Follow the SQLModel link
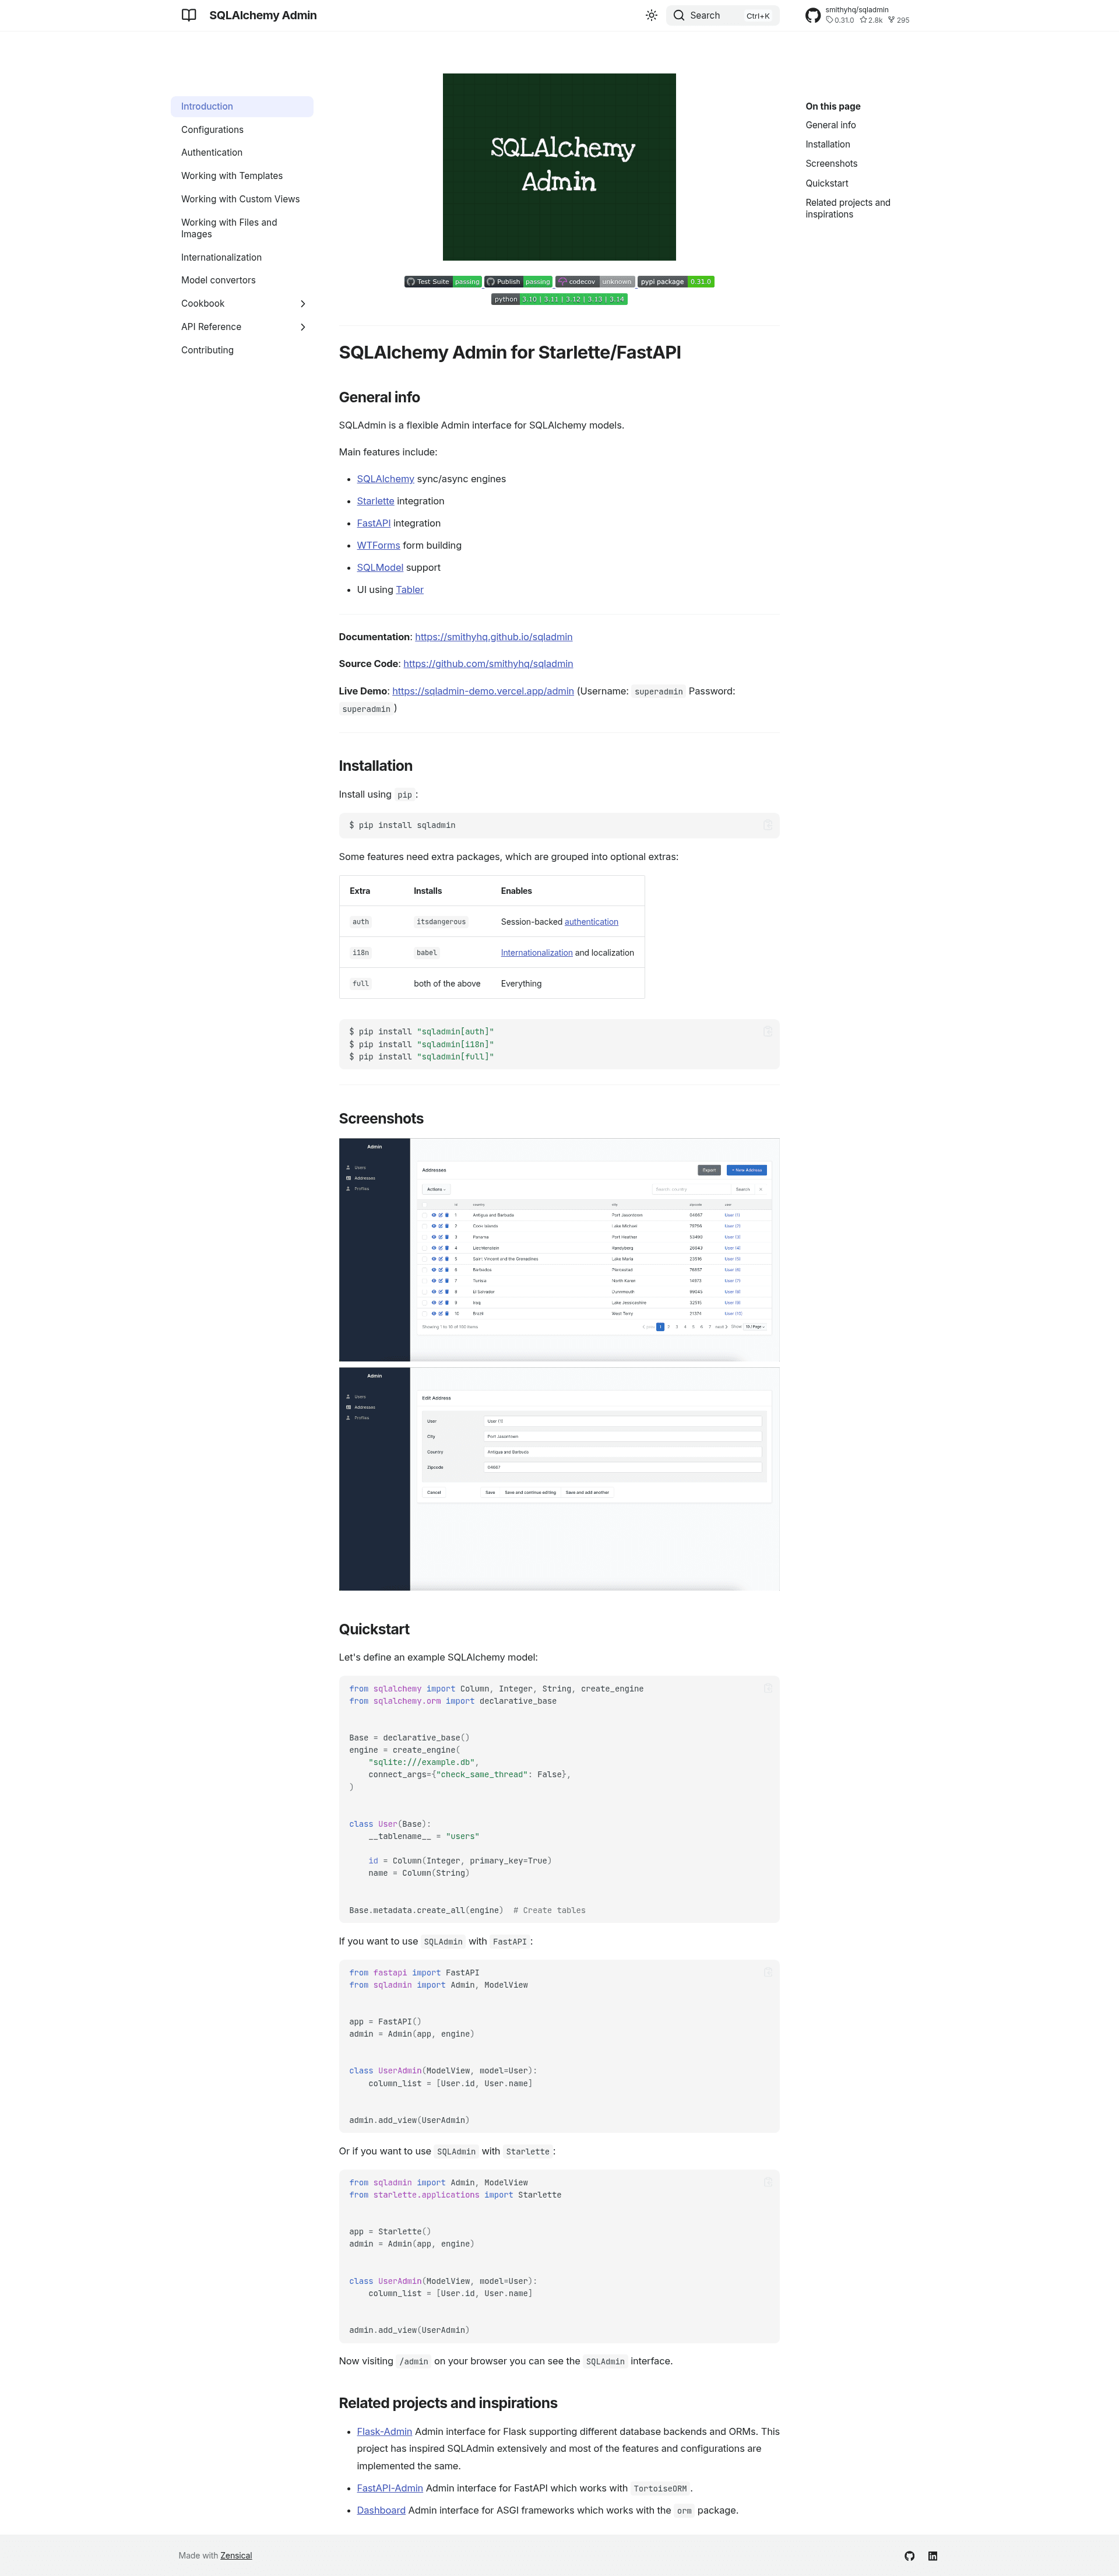 pos(380,568)
